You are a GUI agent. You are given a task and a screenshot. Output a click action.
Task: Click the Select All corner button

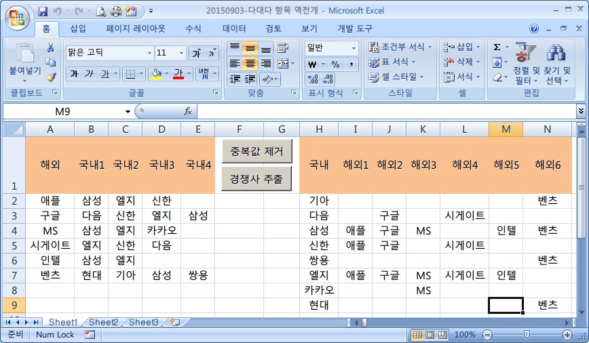[14, 129]
